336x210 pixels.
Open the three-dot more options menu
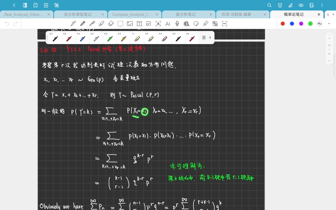[x=322, y=5]
